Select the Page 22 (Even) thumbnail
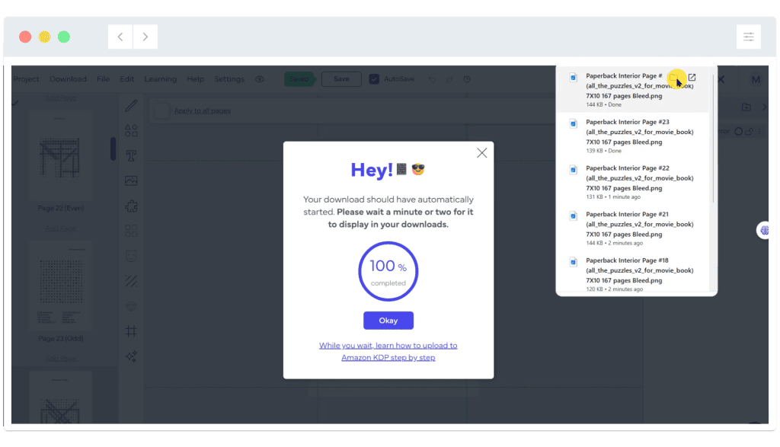This screenshot has height=447, width=780. tap(61, 155)
